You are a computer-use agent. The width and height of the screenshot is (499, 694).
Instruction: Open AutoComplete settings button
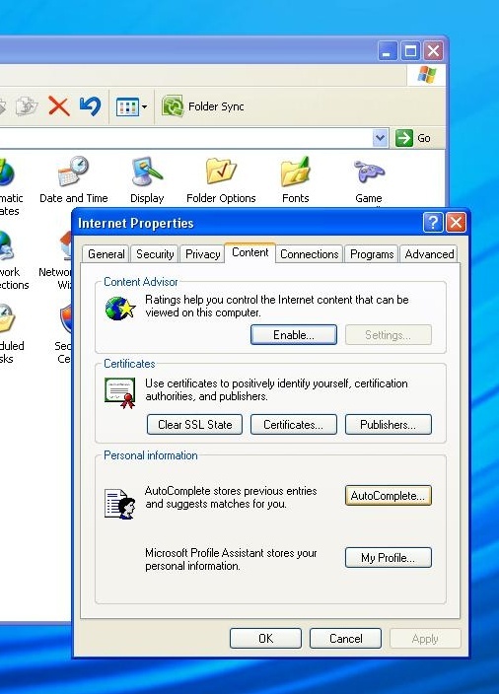click(x=388, y=496)
